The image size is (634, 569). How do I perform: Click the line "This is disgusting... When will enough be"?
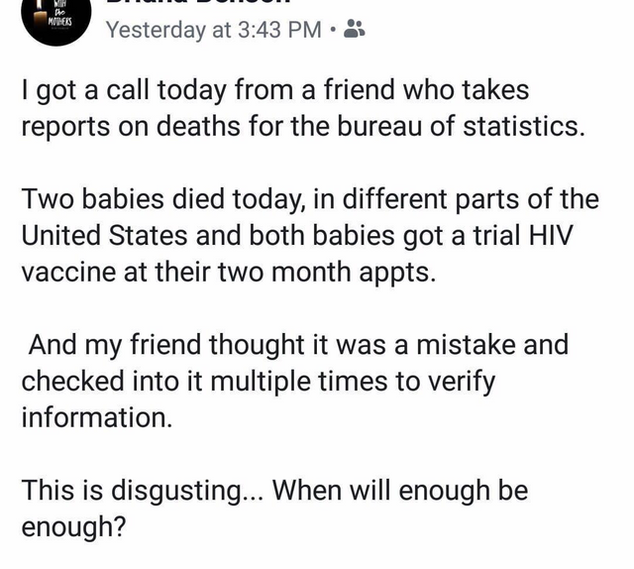pyautogui.click(x=275, y=491)
